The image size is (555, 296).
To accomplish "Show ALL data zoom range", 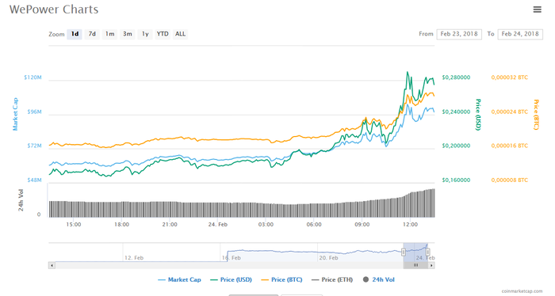I will click(x=180, y=34).
